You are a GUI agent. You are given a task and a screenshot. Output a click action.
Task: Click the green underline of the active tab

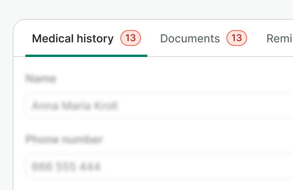86,56
